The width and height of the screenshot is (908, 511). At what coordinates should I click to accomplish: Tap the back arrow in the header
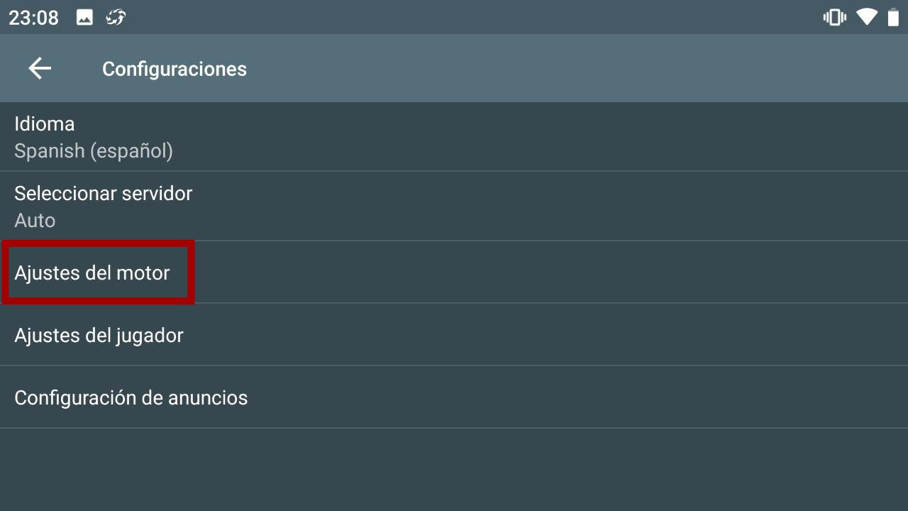pyautogui.click(x=40, y=69)
